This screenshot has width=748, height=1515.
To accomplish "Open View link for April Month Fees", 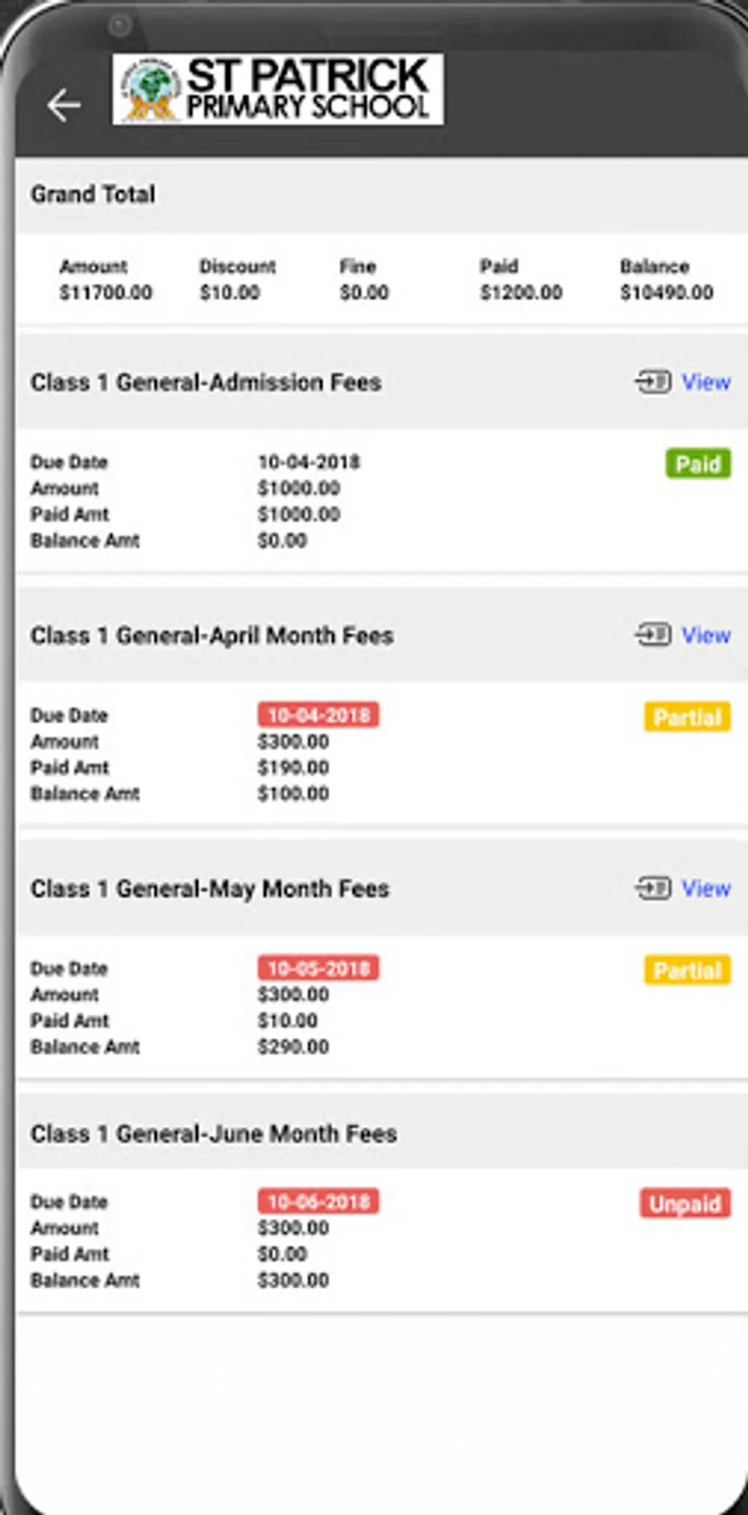I will point(706,635).
